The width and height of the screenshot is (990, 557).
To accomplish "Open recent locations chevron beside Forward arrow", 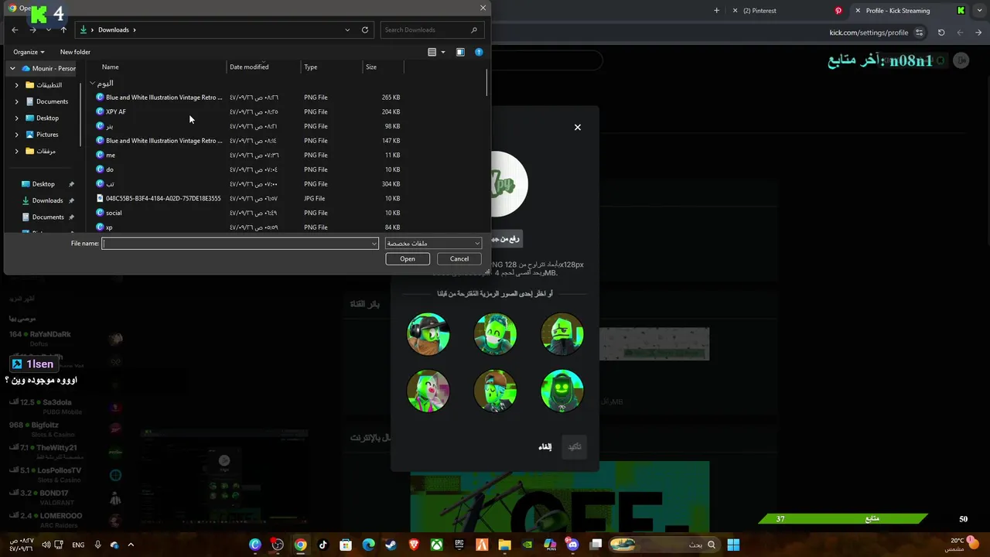I will pos(48,29).
